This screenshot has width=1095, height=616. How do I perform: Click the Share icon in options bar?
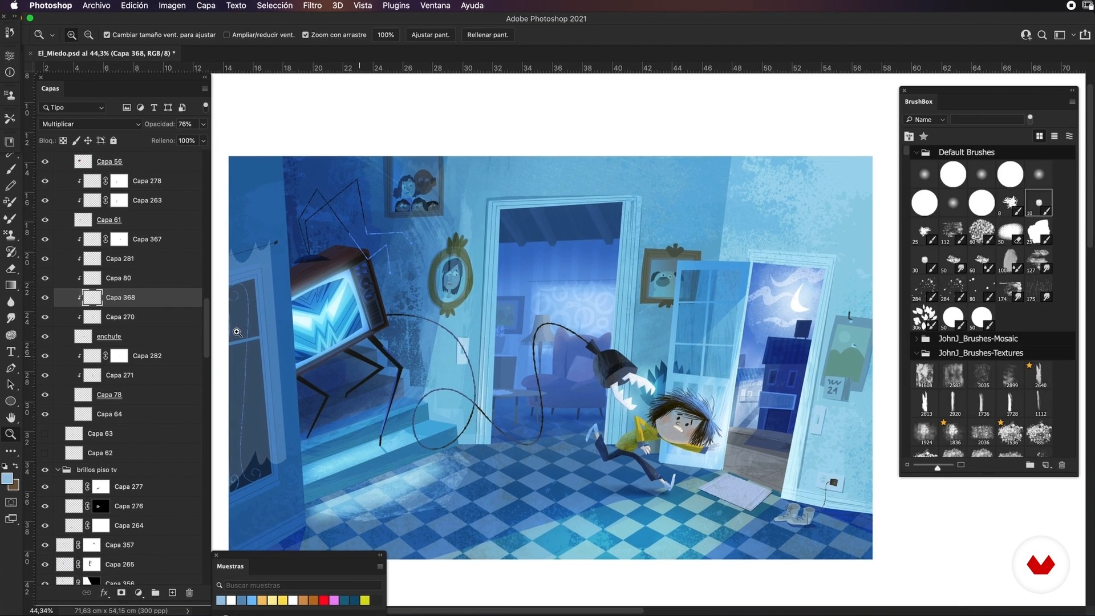1085,35
